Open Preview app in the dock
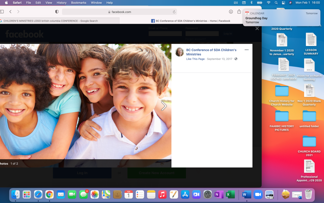Screen dimensions: 324x203 point(270,194)
